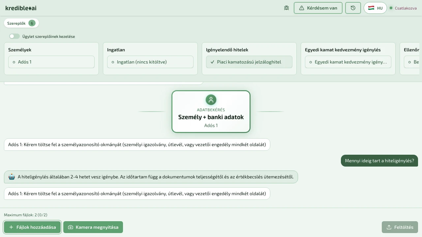This screenshot has height=237, width=422.
Task: Click the Feltöltés upload button
Action: click(400, 227)
